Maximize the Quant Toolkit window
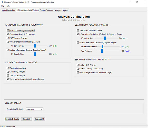Viewport: 148px width, 128px height. click(137, 2)
